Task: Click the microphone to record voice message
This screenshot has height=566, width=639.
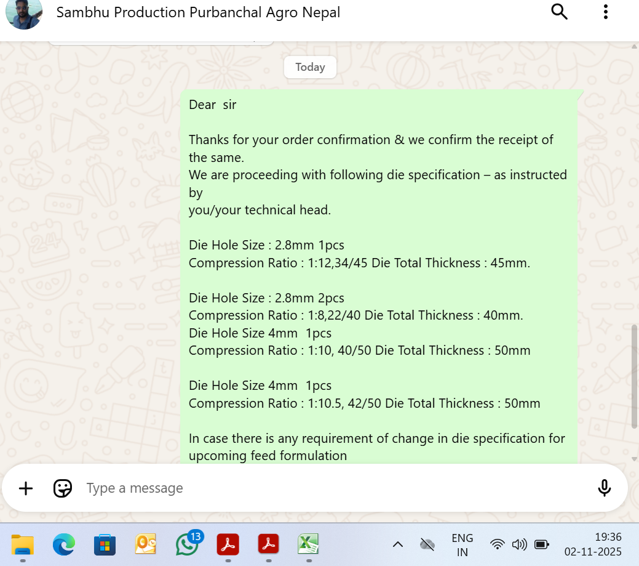Action: click(604, 488)
